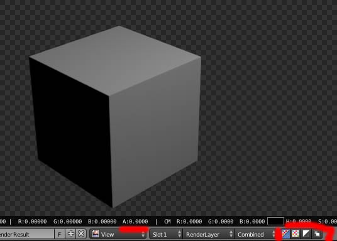Open the RenderLayer dropdown
The width and height of the screenshot is (337, 241).
click(x=209, y=234)
